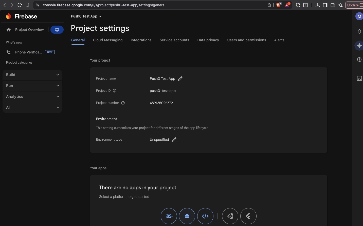
Task: Select the Android platform icon
Action: click(x=187, y=216)
